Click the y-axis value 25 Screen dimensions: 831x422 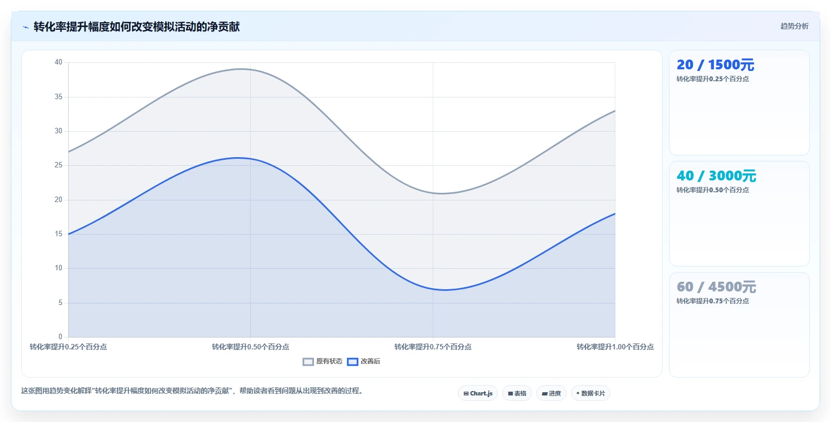59,165
